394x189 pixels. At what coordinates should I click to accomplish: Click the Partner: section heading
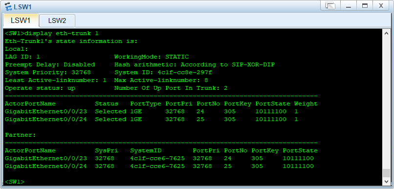pos(21,135)
